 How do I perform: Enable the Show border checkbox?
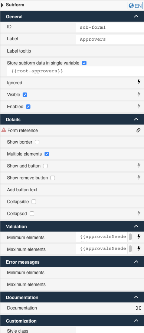coord(37,142)
